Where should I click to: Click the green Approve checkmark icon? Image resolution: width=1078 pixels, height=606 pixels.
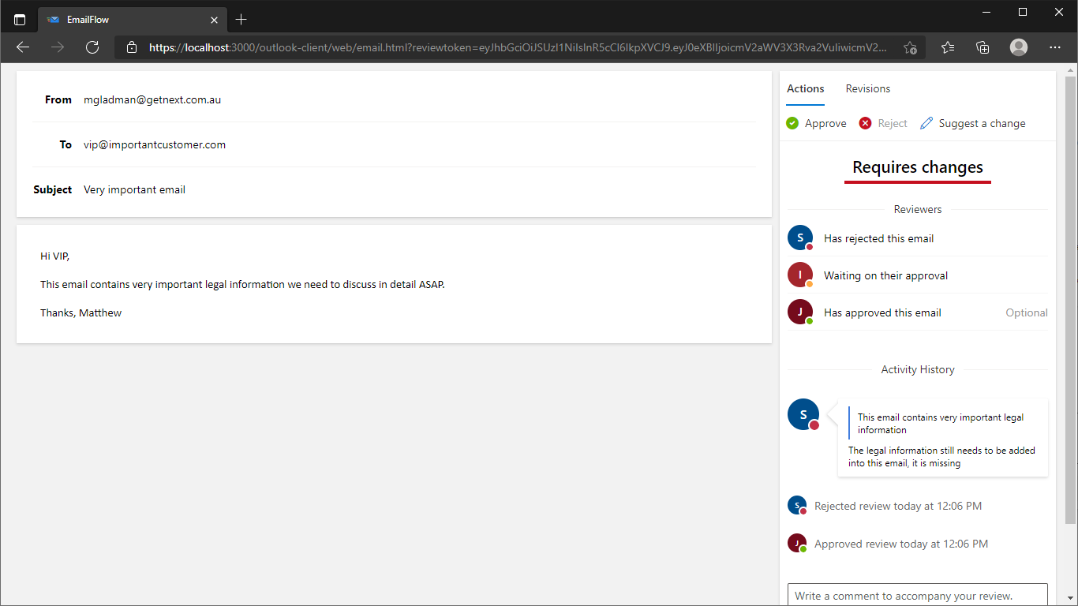[792, 123]
